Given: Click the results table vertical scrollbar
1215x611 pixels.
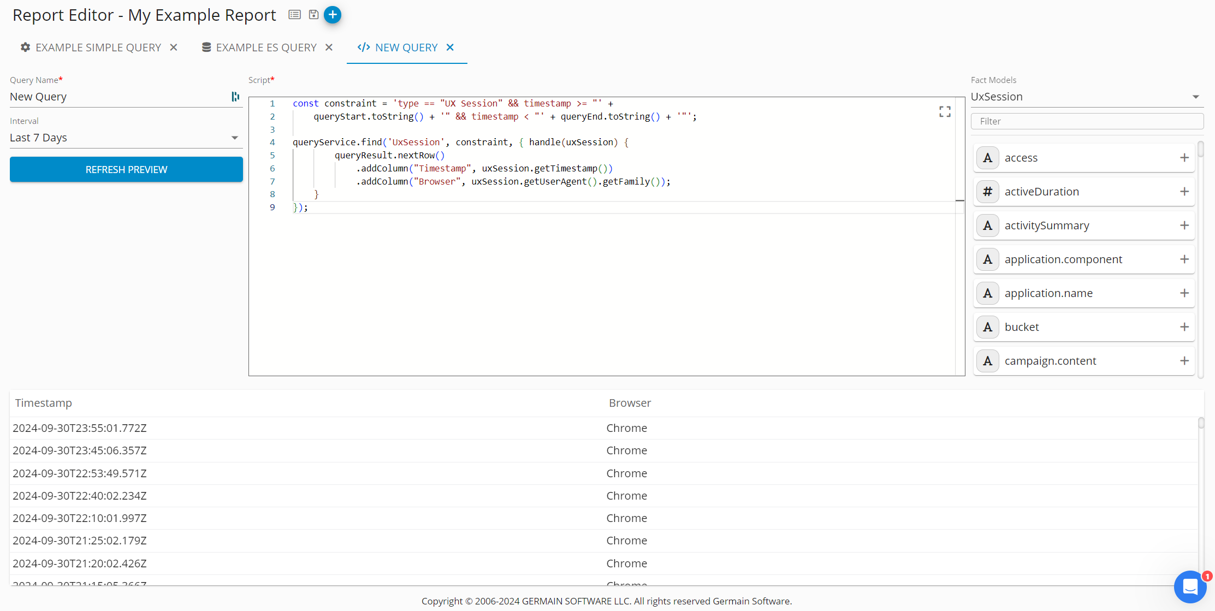Looking at the screenshot, I should click(x=1201, y=423).
